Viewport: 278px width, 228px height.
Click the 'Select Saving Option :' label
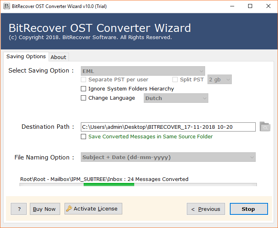(41, 71)
